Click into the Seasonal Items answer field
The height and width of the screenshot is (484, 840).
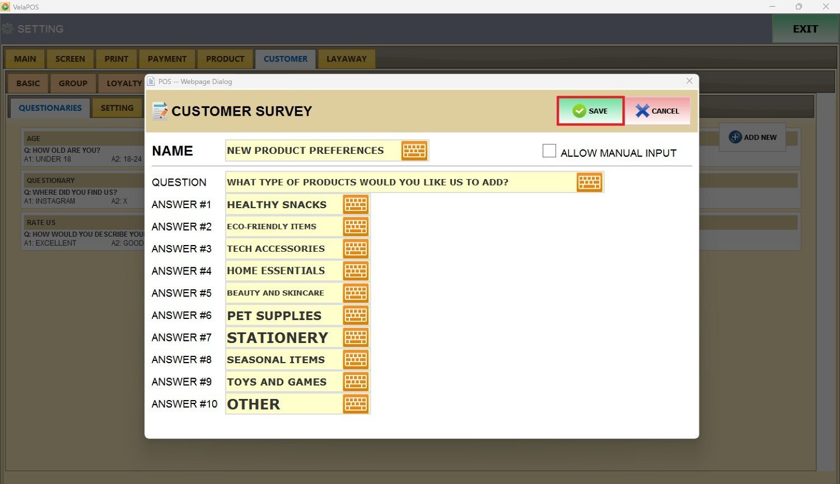click(283, 360)
